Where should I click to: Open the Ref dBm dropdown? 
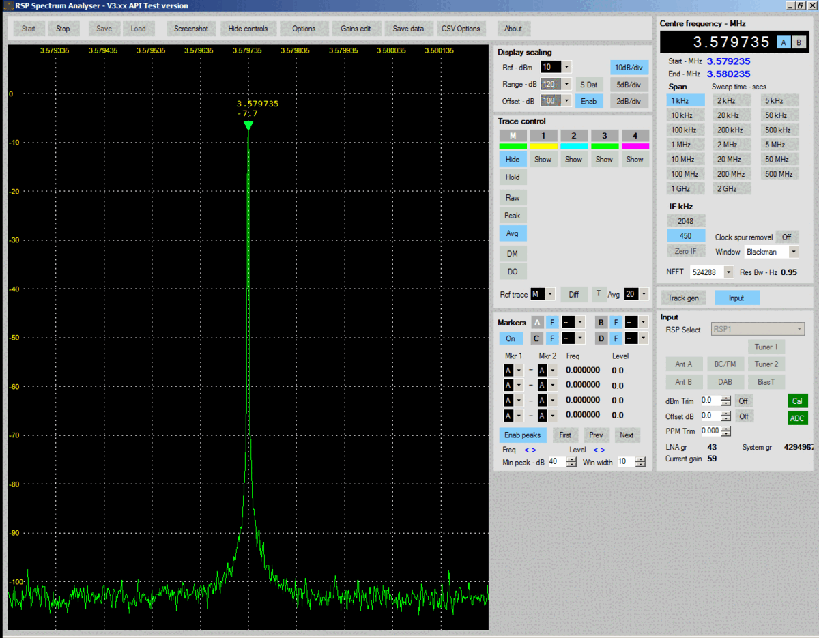[566, 67]
